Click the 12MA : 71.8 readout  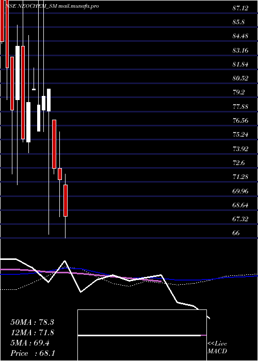click(x=32, y=333)
